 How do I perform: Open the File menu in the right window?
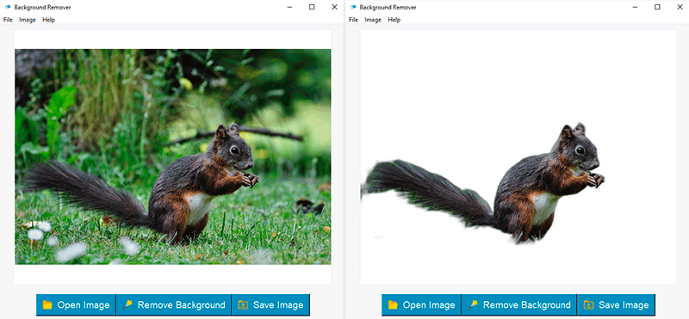click(353, 20)
